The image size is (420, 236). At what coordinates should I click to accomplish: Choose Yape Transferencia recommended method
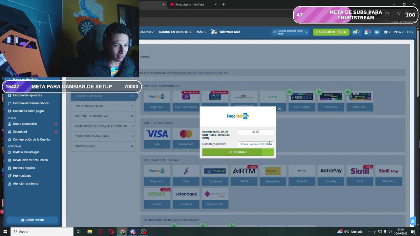tap(186, 101)
